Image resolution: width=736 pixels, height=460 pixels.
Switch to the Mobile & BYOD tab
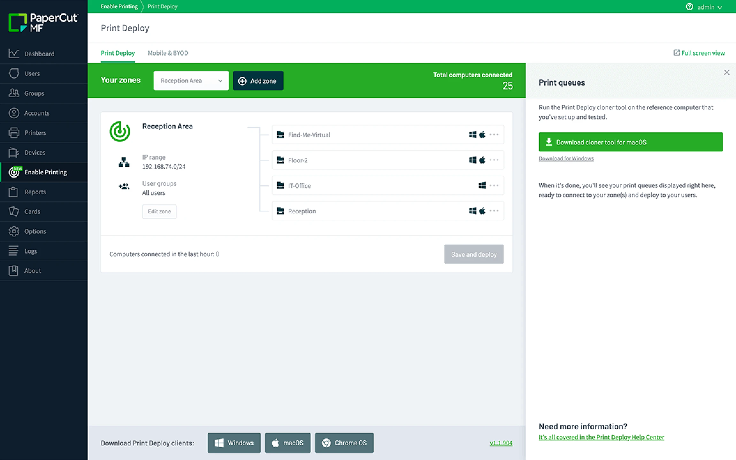(x=168, y=53)
